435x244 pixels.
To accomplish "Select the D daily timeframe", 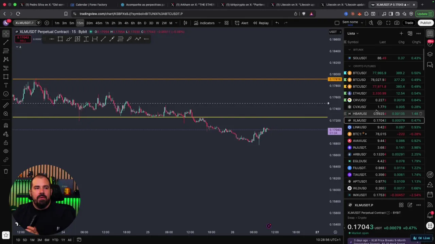I will coord(145,23).
